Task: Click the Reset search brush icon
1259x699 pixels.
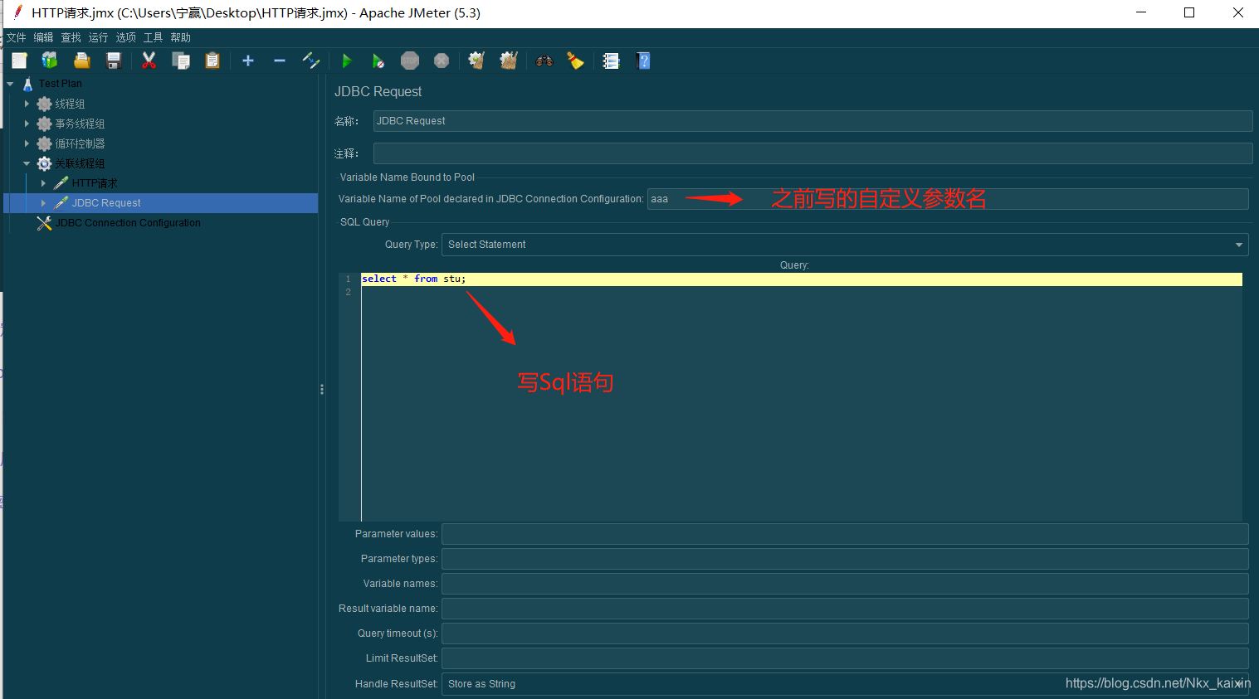Action: click(x=575, y=61)
